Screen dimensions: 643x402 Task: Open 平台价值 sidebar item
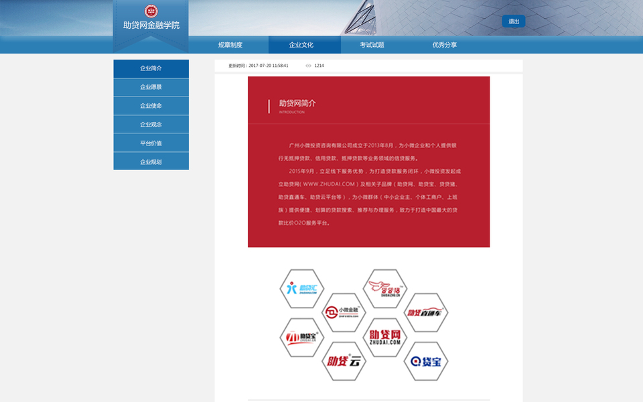pyautogui.click(x=151, y=143)
